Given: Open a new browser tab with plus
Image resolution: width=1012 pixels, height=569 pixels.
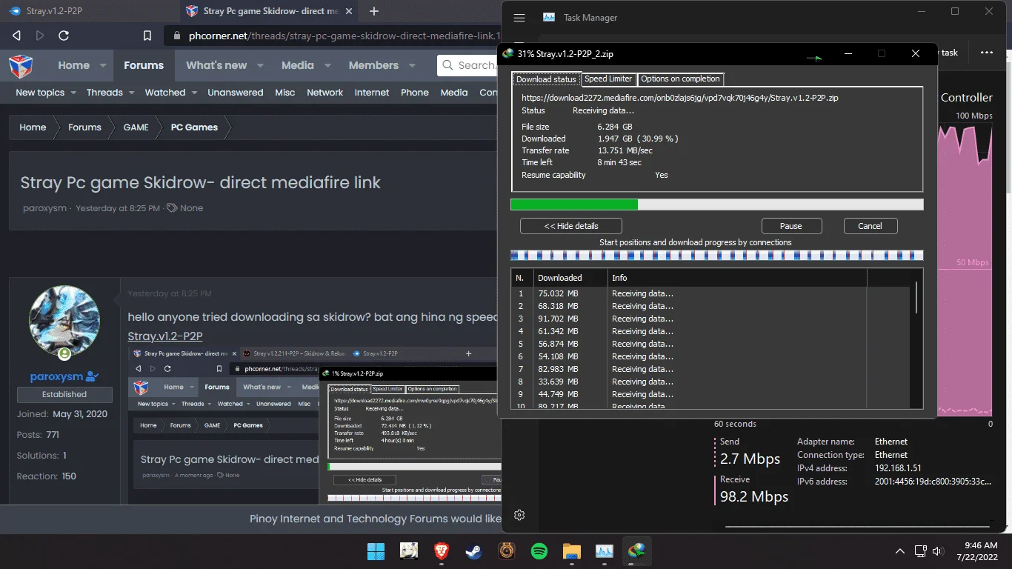Looking at the screenshot, I should [374, 11].
